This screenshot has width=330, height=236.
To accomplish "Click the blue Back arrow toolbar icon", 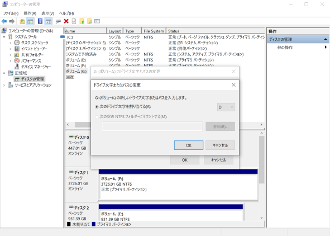I will pyautogui.click(x=4, y=21).
